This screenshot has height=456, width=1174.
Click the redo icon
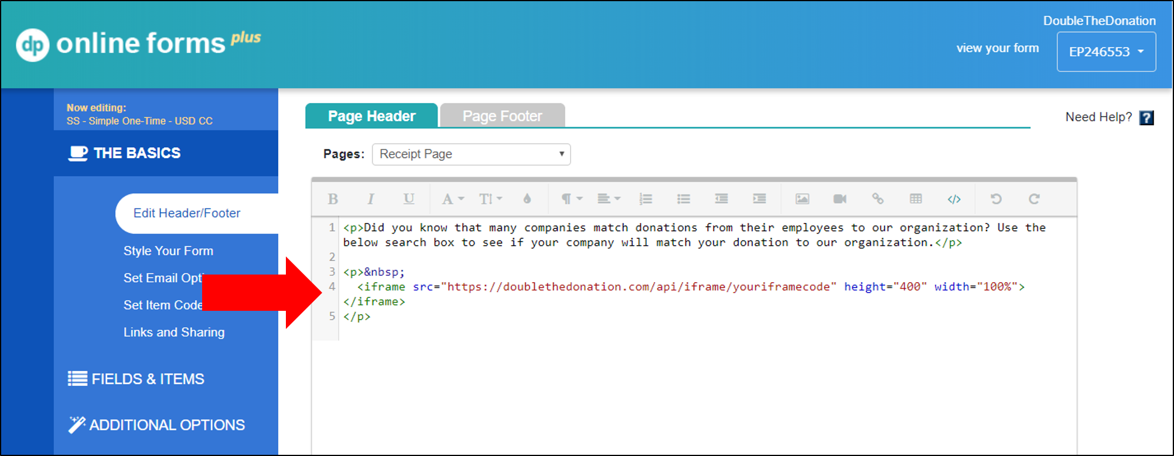pyautogui.click(x=1034, y=199)
